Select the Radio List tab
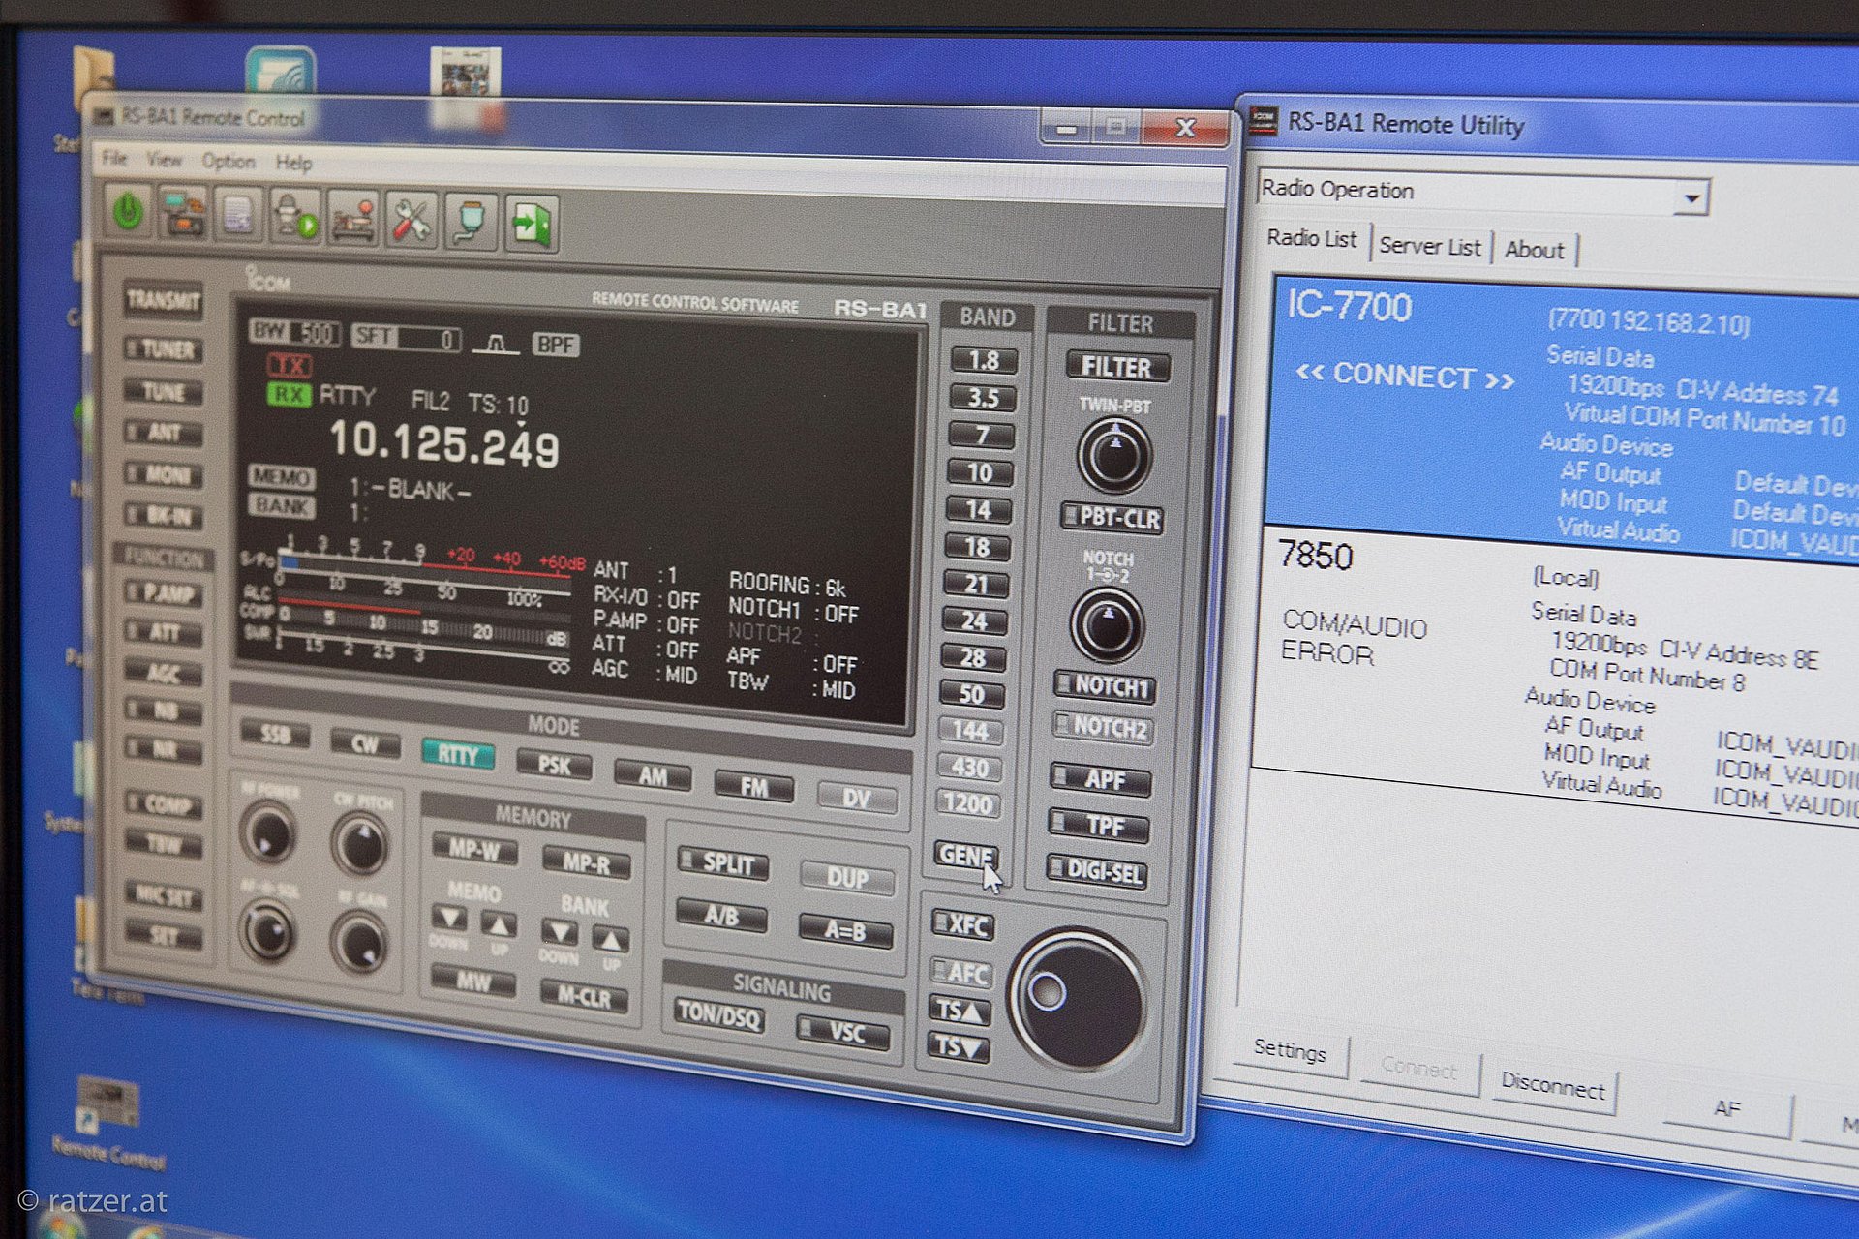Screen dimensions: 1859x1239 click(1312, 238)
